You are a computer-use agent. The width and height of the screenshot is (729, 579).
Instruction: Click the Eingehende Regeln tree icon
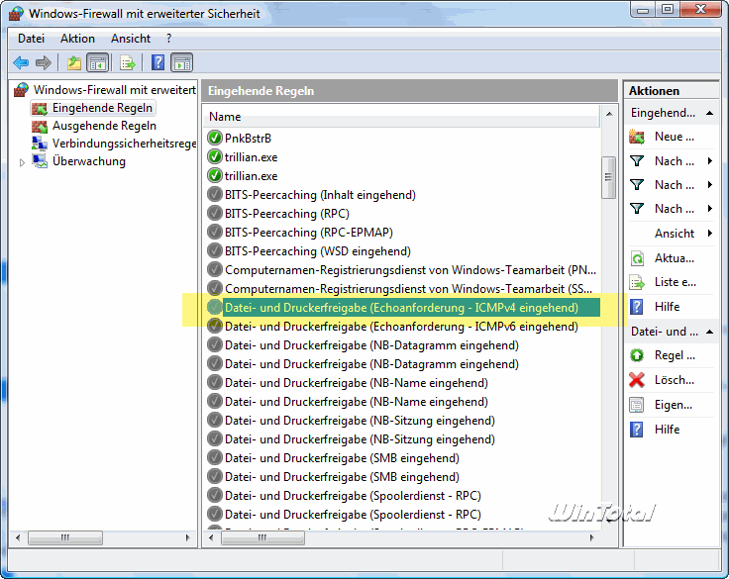(40, 108)
